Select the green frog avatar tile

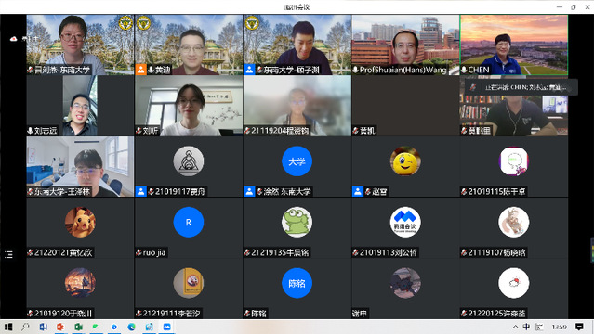pyautogui.click(x=297, y=223)
